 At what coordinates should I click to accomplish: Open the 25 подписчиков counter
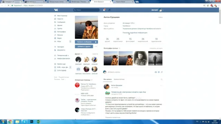(x=118, y=40)
